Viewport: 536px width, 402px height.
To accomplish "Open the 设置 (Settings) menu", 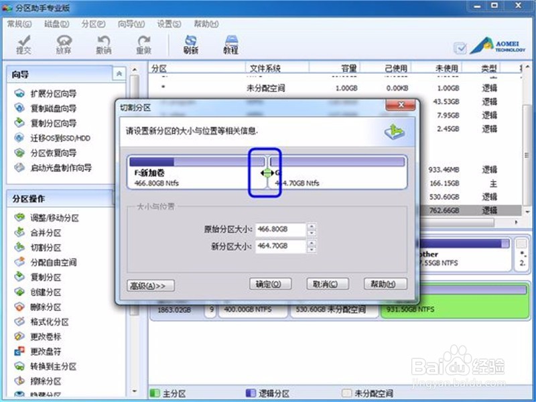I will point(165,23).
